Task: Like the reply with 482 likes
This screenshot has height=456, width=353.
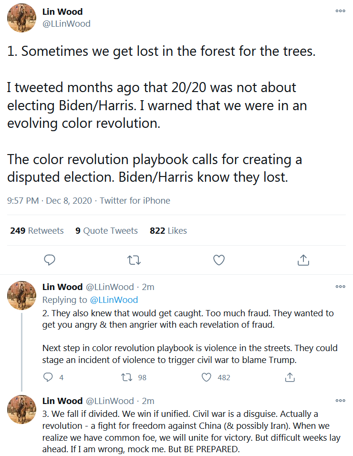Action: pos(206,377)
